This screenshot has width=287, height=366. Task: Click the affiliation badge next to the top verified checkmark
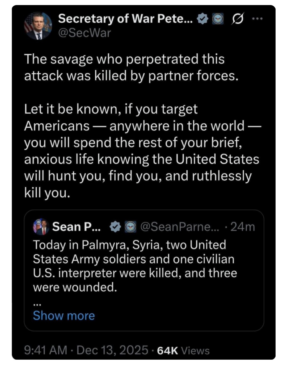(x=218, y=19)
